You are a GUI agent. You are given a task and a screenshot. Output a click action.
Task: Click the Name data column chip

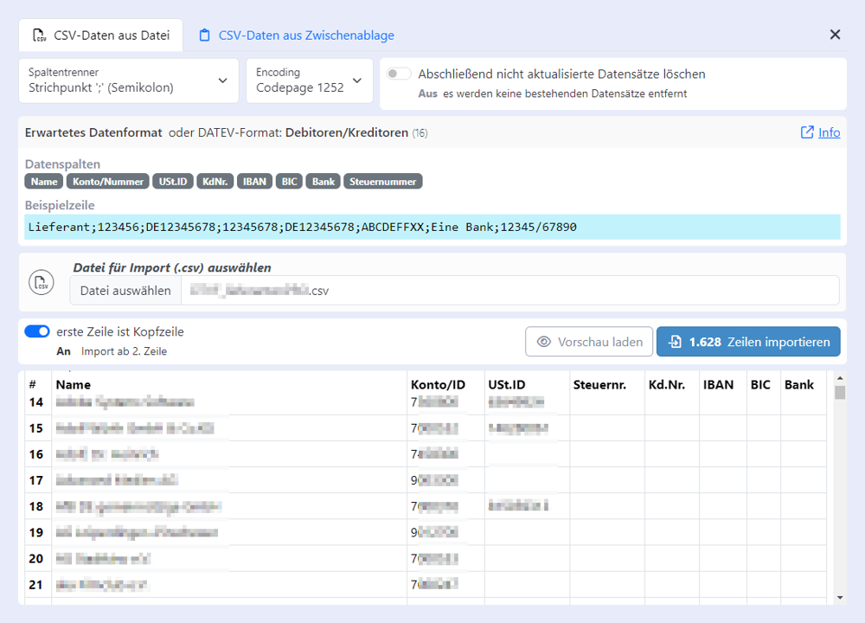pos(43,181)
